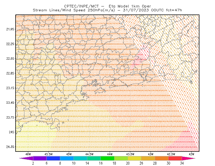Viewport: 215px width, 166px height.
Task: Click the 42.5W longitude axis label
Action: 171,154
